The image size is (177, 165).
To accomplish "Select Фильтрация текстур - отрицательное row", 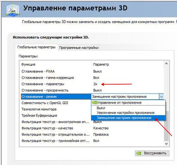I will click(92, 135).
